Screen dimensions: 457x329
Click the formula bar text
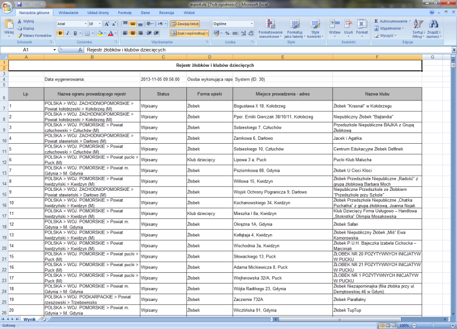click(x=126, y=50)
